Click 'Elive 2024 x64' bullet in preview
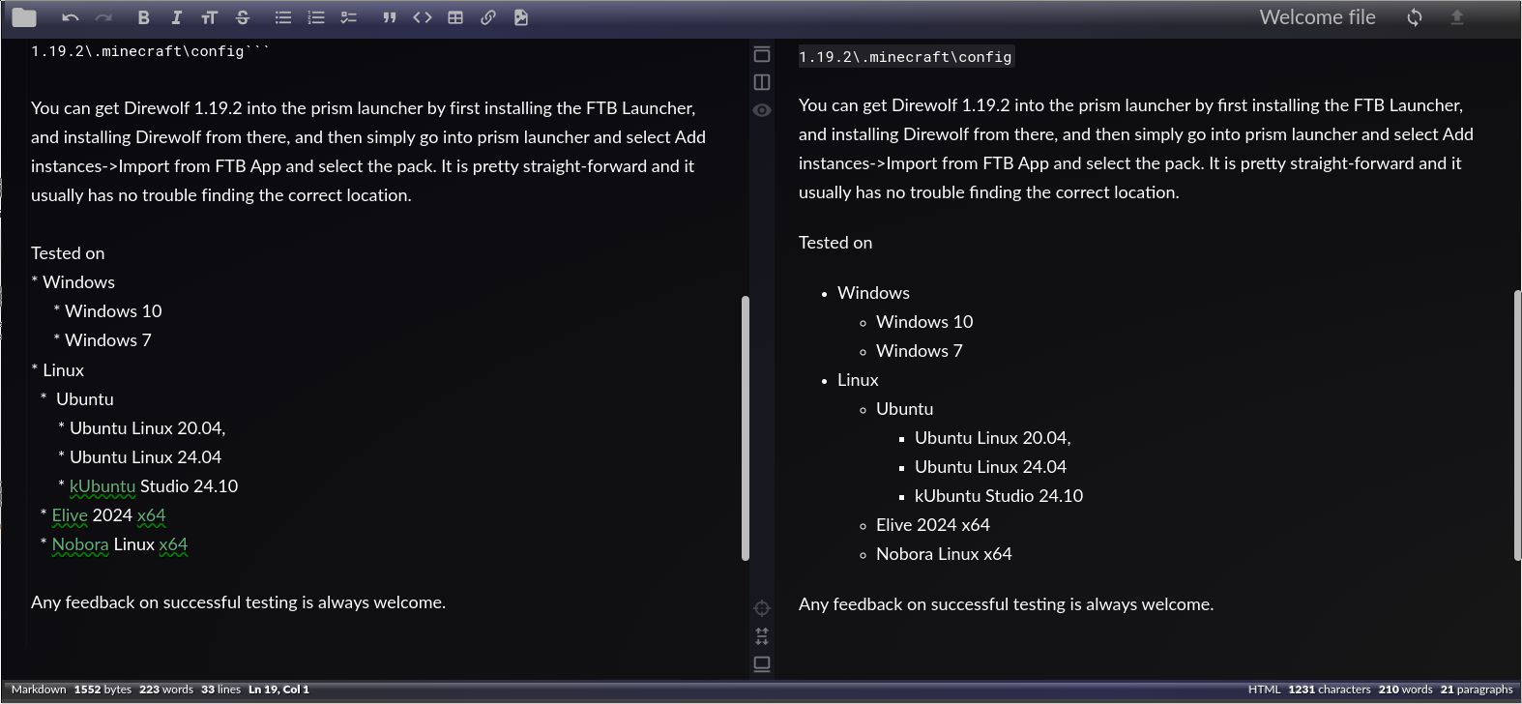The height and width of the screenshot is (704, 1522). (x=932, y=525)
